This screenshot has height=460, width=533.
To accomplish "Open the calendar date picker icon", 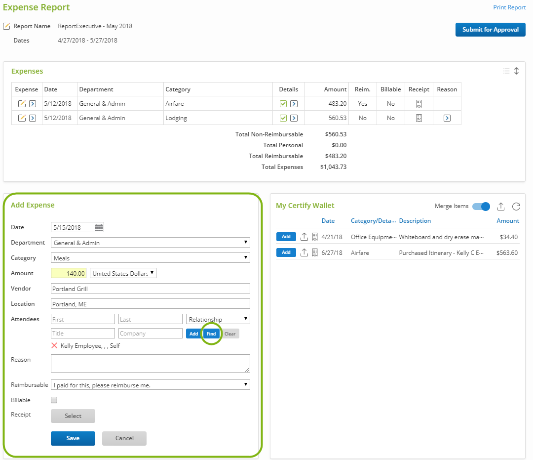I will [99, 227].
